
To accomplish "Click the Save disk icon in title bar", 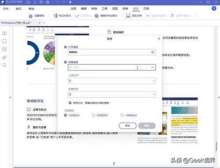I will pyautogui.click(x=35, y=2).
